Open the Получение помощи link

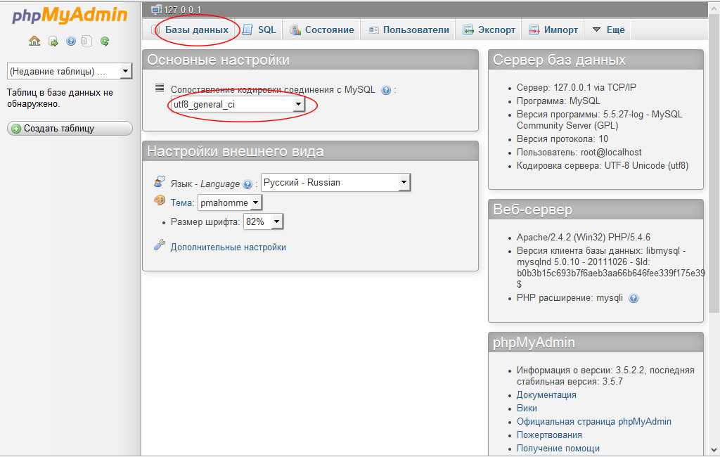point(558,449)
